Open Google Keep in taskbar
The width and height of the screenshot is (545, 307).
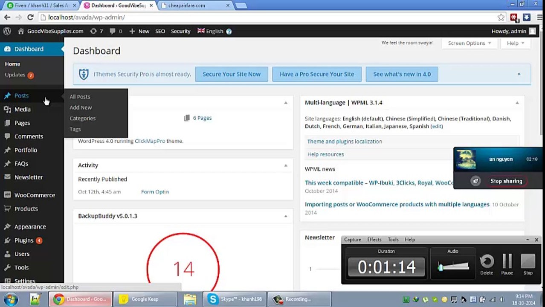point(144,299)
